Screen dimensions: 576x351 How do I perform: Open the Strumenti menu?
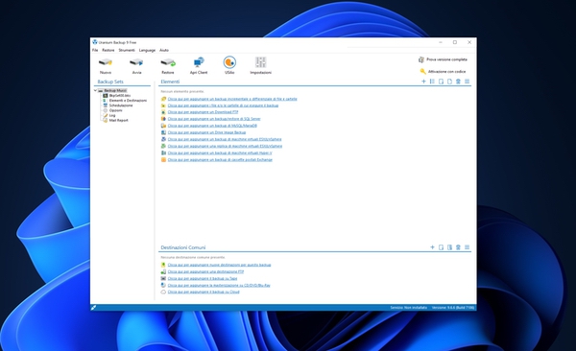pos(127,50)
